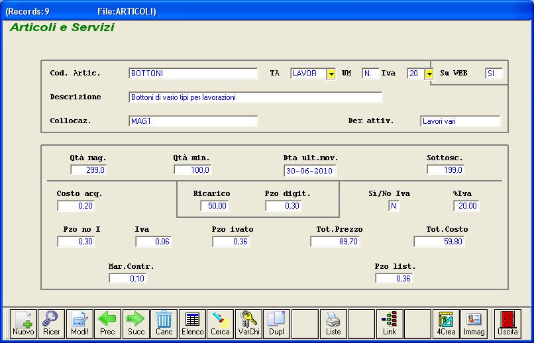
Task: Click the Canc trash bin icon
Action: [x=164, y=324]
